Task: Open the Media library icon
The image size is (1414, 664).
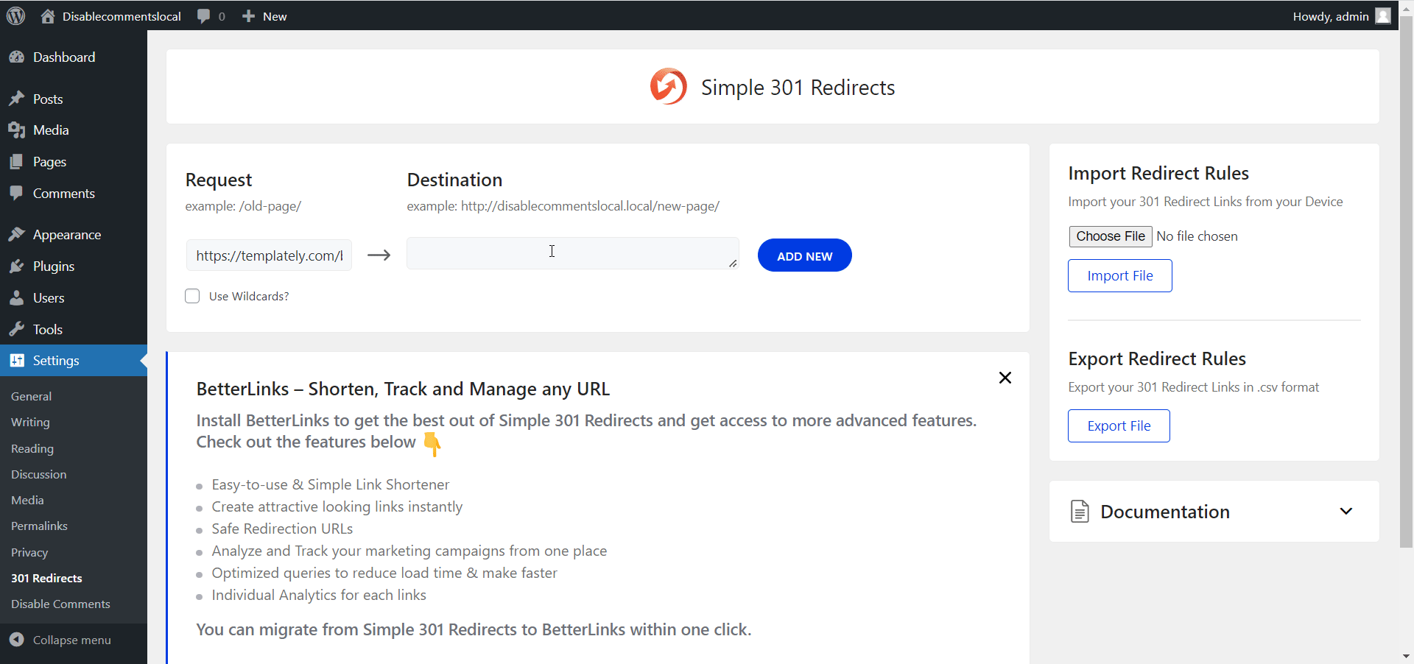Action: coord(17,130)
